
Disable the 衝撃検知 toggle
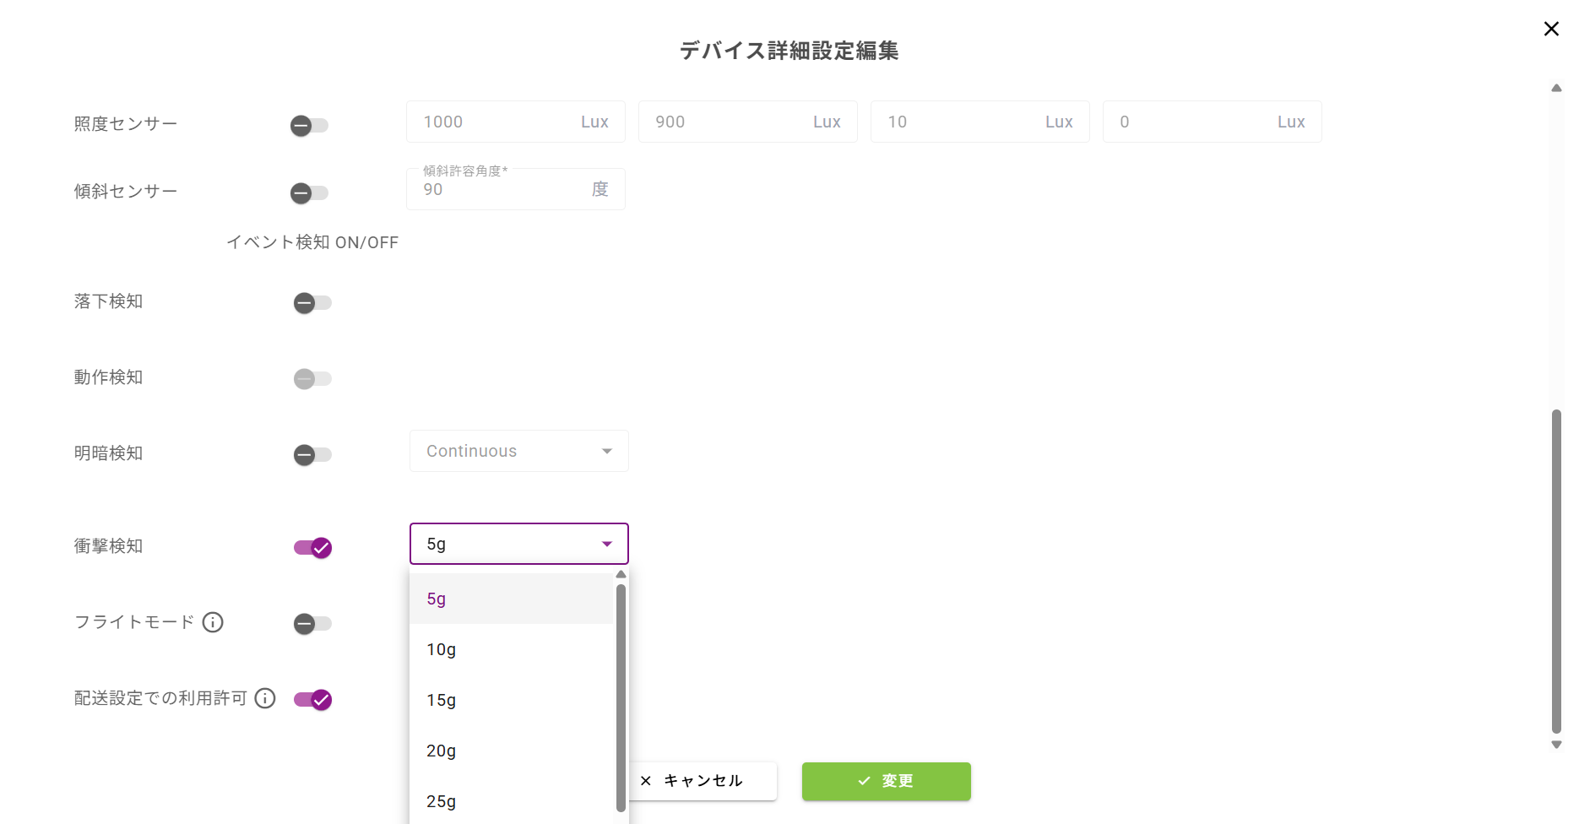point(312,548)
